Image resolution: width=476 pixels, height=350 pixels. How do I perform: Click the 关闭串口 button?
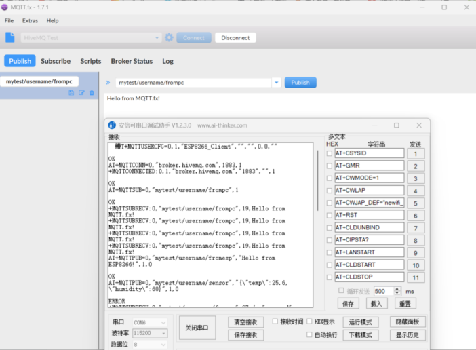coord(197,328)
